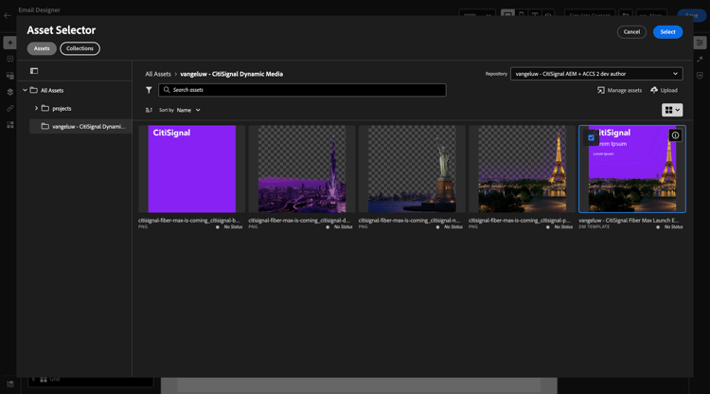Click the projects folder icon
Screen dimensions: 710x394
45,108
